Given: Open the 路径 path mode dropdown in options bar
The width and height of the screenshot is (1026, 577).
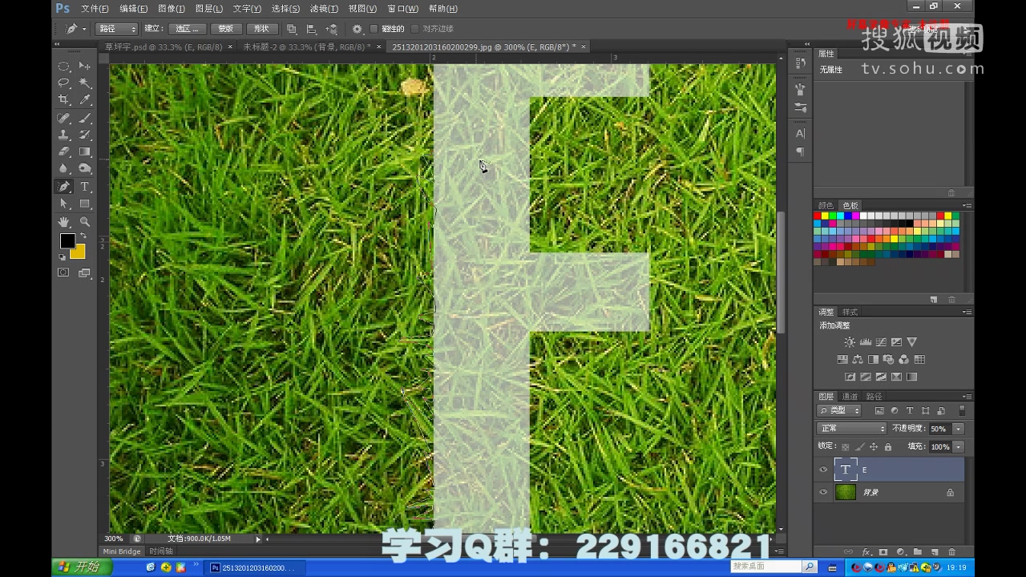Looking at the screenshot, I should [x=117, y=28].
